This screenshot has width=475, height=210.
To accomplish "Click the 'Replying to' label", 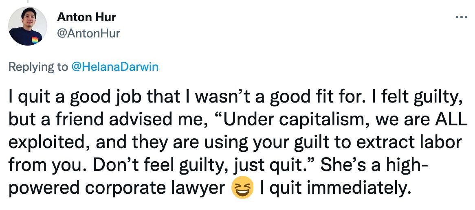I will [38, 67].
